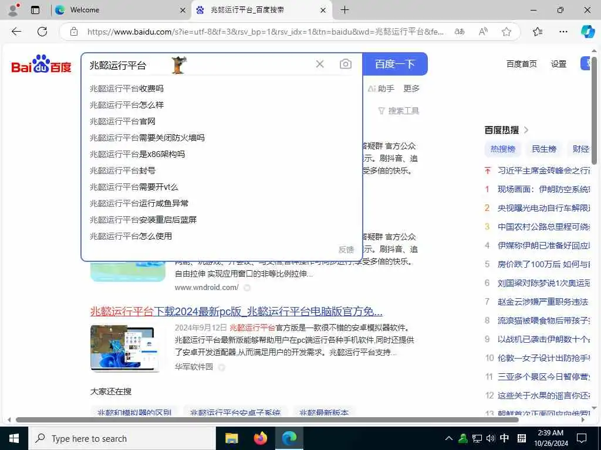Choose suggestion 兆懿运行平台需要开vt么
The height and width of the screenshot is (450, 601).
tap(222, 187)
